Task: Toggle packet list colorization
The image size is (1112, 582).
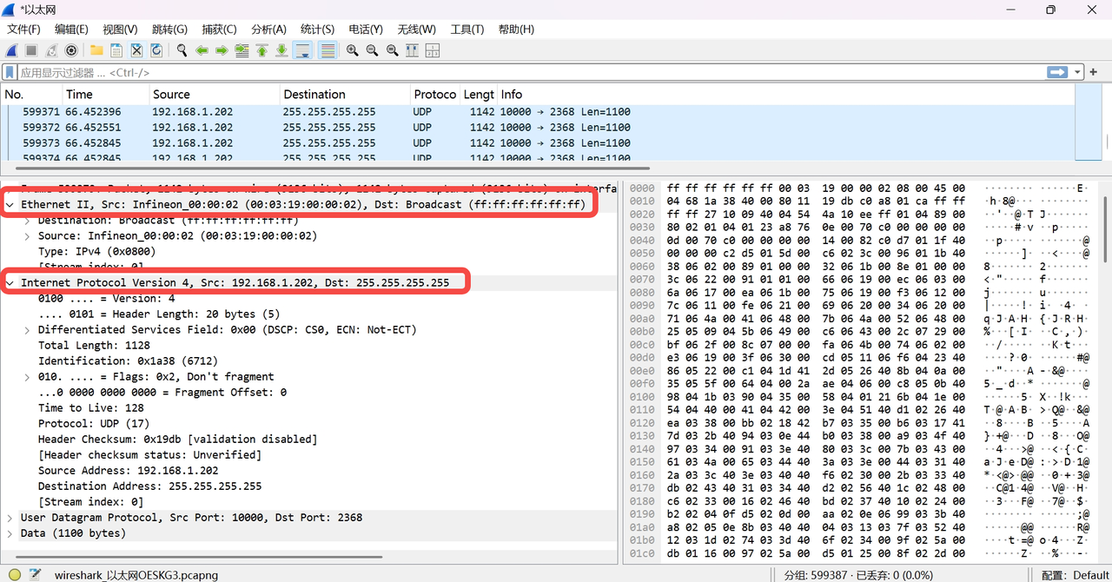Action: (327, 50)
